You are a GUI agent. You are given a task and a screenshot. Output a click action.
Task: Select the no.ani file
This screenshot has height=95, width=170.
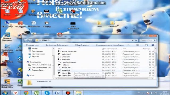pyautogui.click(x=64, y=73)
